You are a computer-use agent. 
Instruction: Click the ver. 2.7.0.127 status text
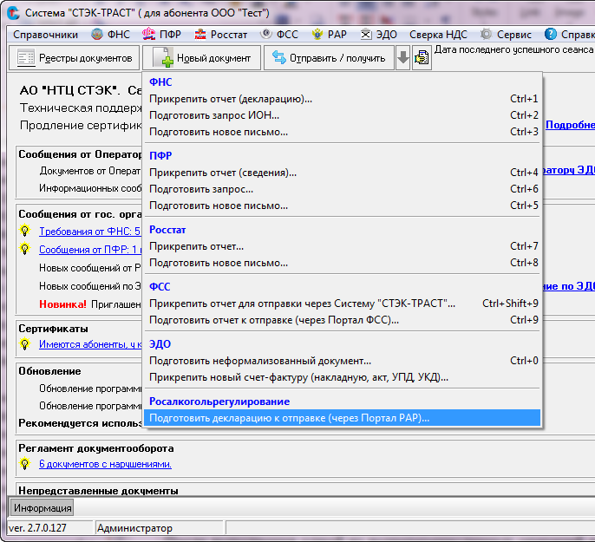point(37,528)
